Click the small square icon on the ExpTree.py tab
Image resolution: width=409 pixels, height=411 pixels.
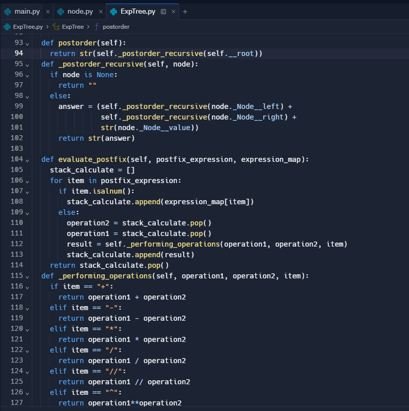click(164, 11)
